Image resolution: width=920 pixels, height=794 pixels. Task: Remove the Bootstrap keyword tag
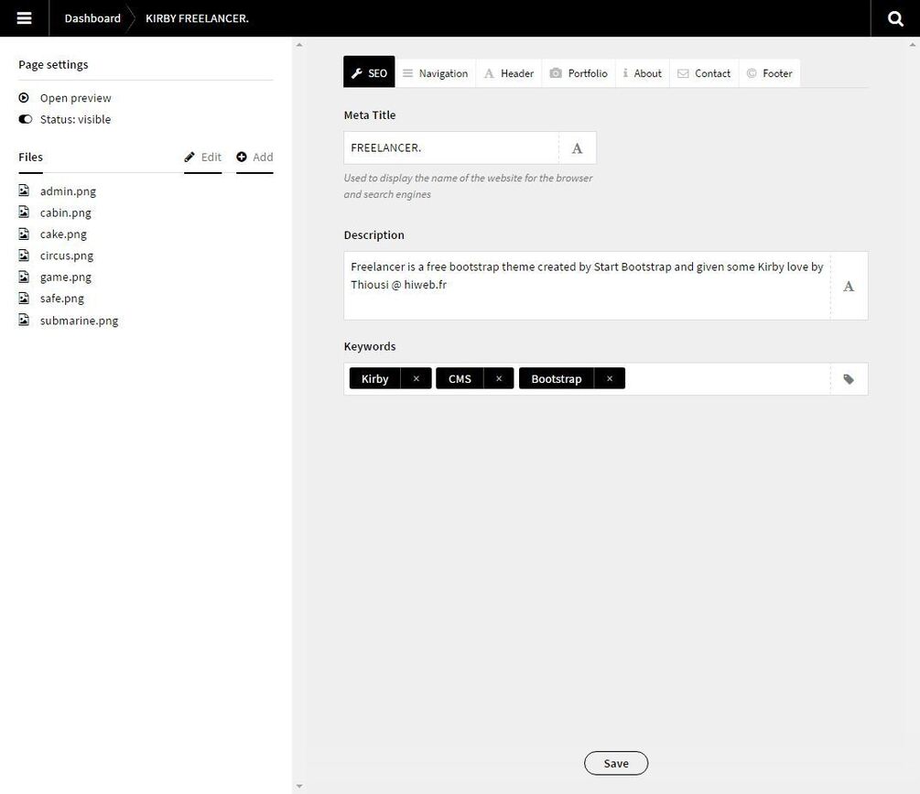610,379
